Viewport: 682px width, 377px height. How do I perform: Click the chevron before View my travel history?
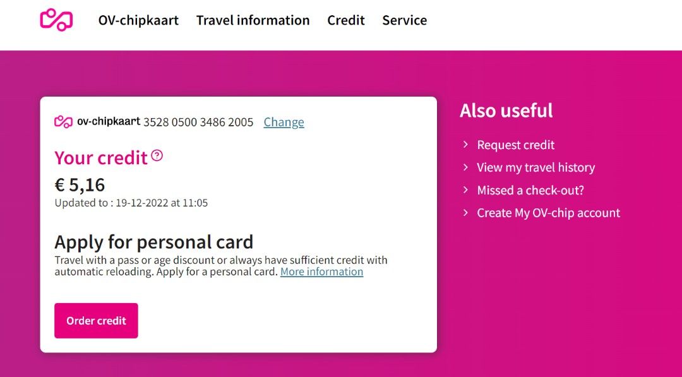tap(465, 167)
